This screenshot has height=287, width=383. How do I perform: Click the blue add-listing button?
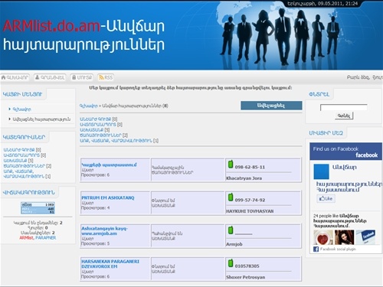click(271, 106)
